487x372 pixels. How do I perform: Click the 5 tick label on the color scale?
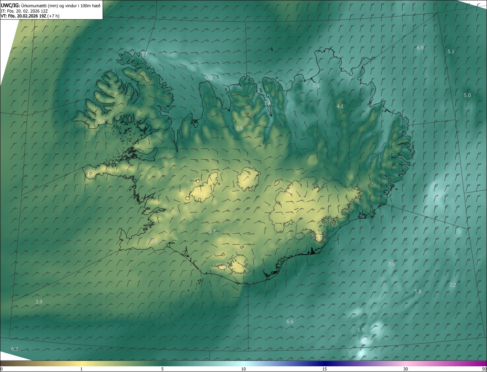point(162,369)
